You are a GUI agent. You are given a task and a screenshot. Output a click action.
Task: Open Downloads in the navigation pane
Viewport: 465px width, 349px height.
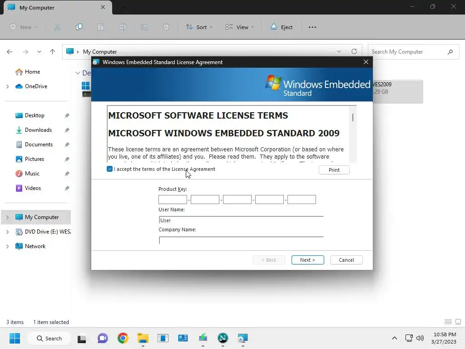[34, 130]
